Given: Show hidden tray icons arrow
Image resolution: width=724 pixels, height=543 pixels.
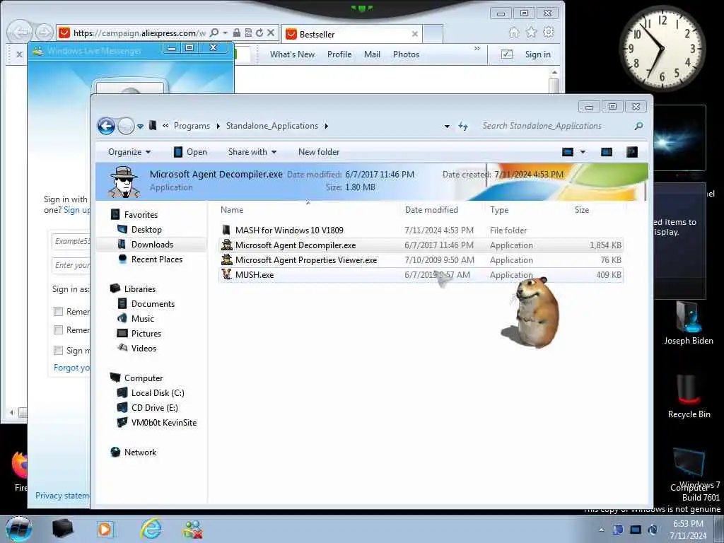Looking at the screenshot, I should [601, 530].
